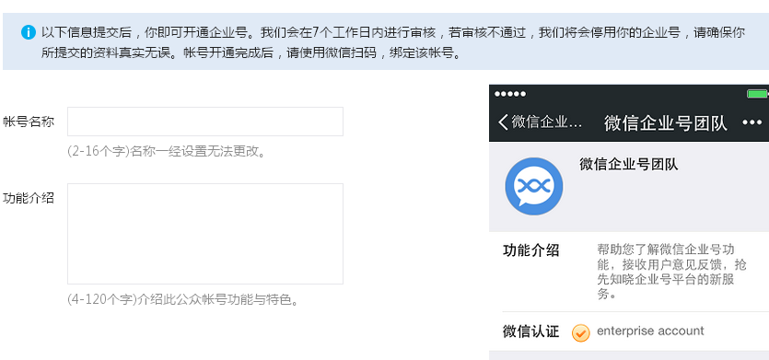The height and width of the screenshot is (360, 769).
Task: Click the 微信企业号团队 title in the dark header
Action: pos(666,123)
